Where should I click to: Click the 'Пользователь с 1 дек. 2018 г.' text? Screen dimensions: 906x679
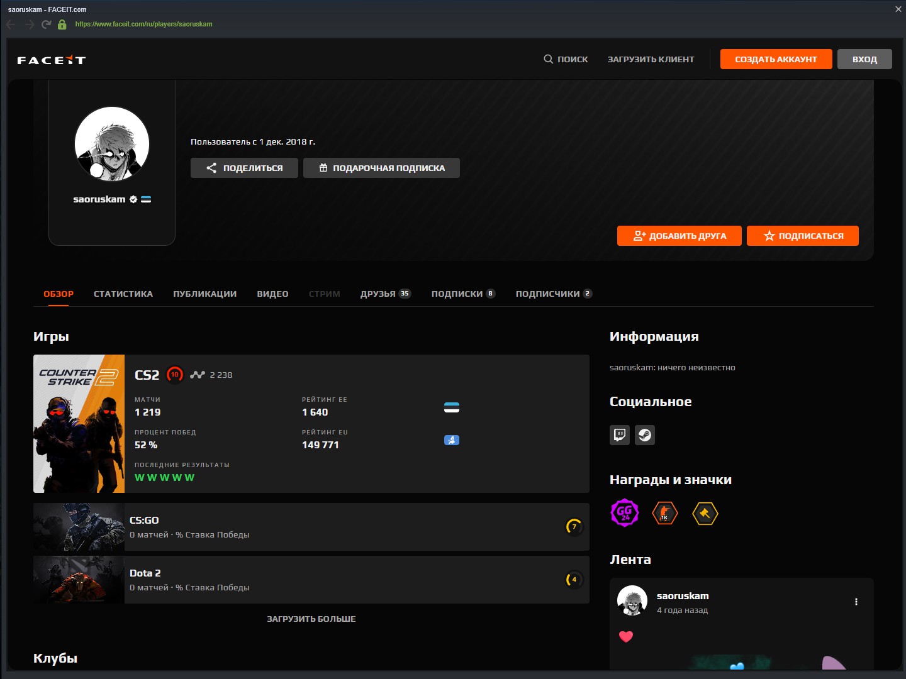tap(253, 142)
